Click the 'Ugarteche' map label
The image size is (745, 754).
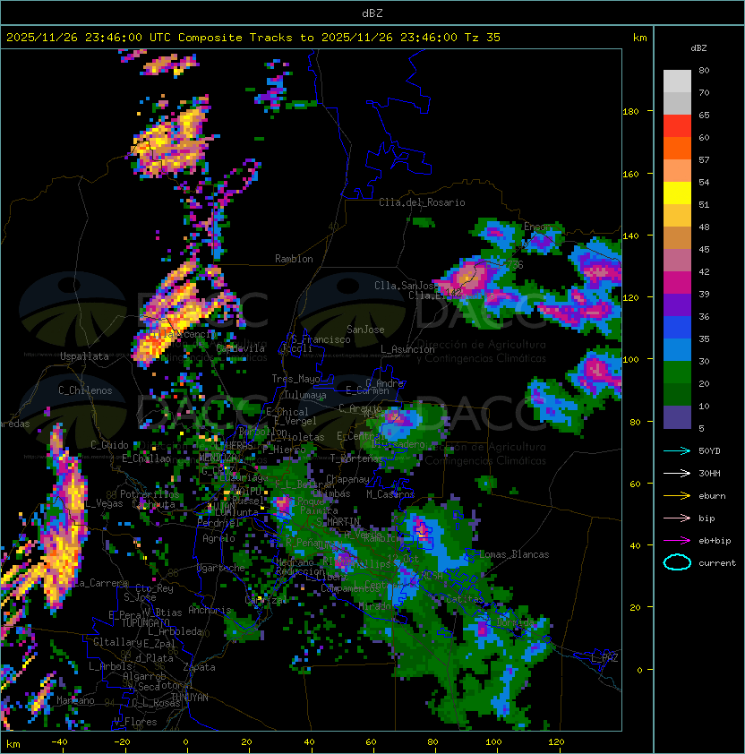221,568
